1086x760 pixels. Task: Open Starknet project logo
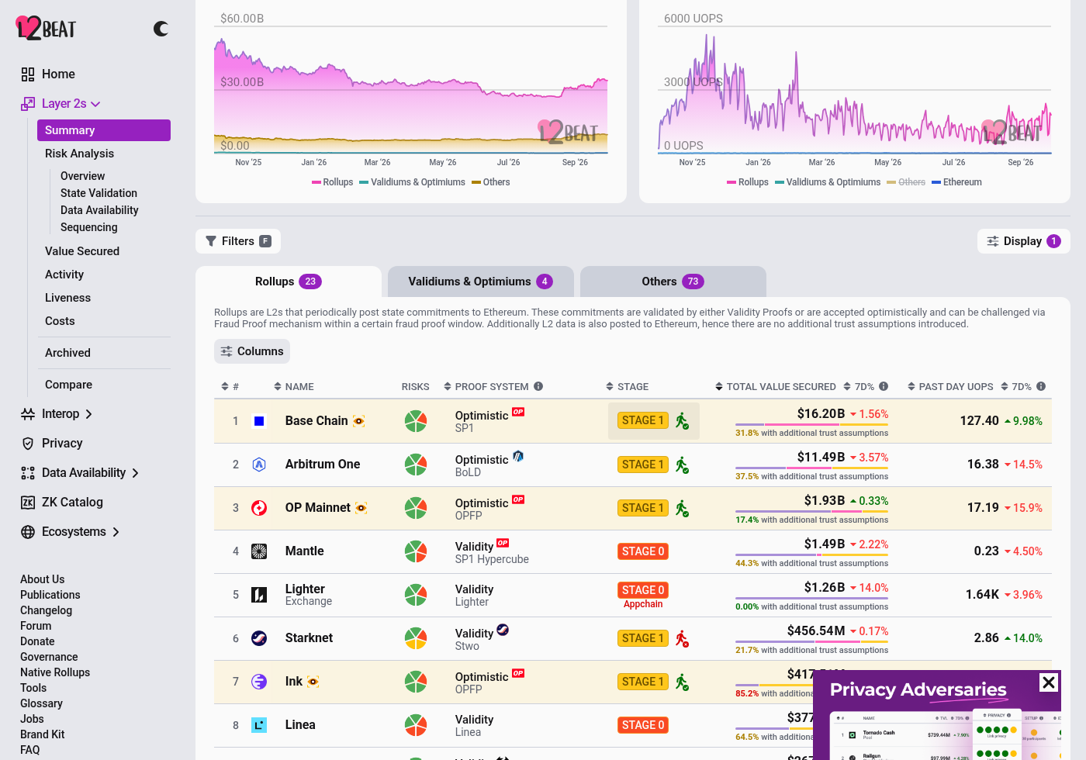[x=259, y=638]
